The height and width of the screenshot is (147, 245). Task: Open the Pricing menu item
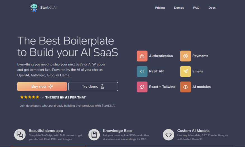click(160, 8)
